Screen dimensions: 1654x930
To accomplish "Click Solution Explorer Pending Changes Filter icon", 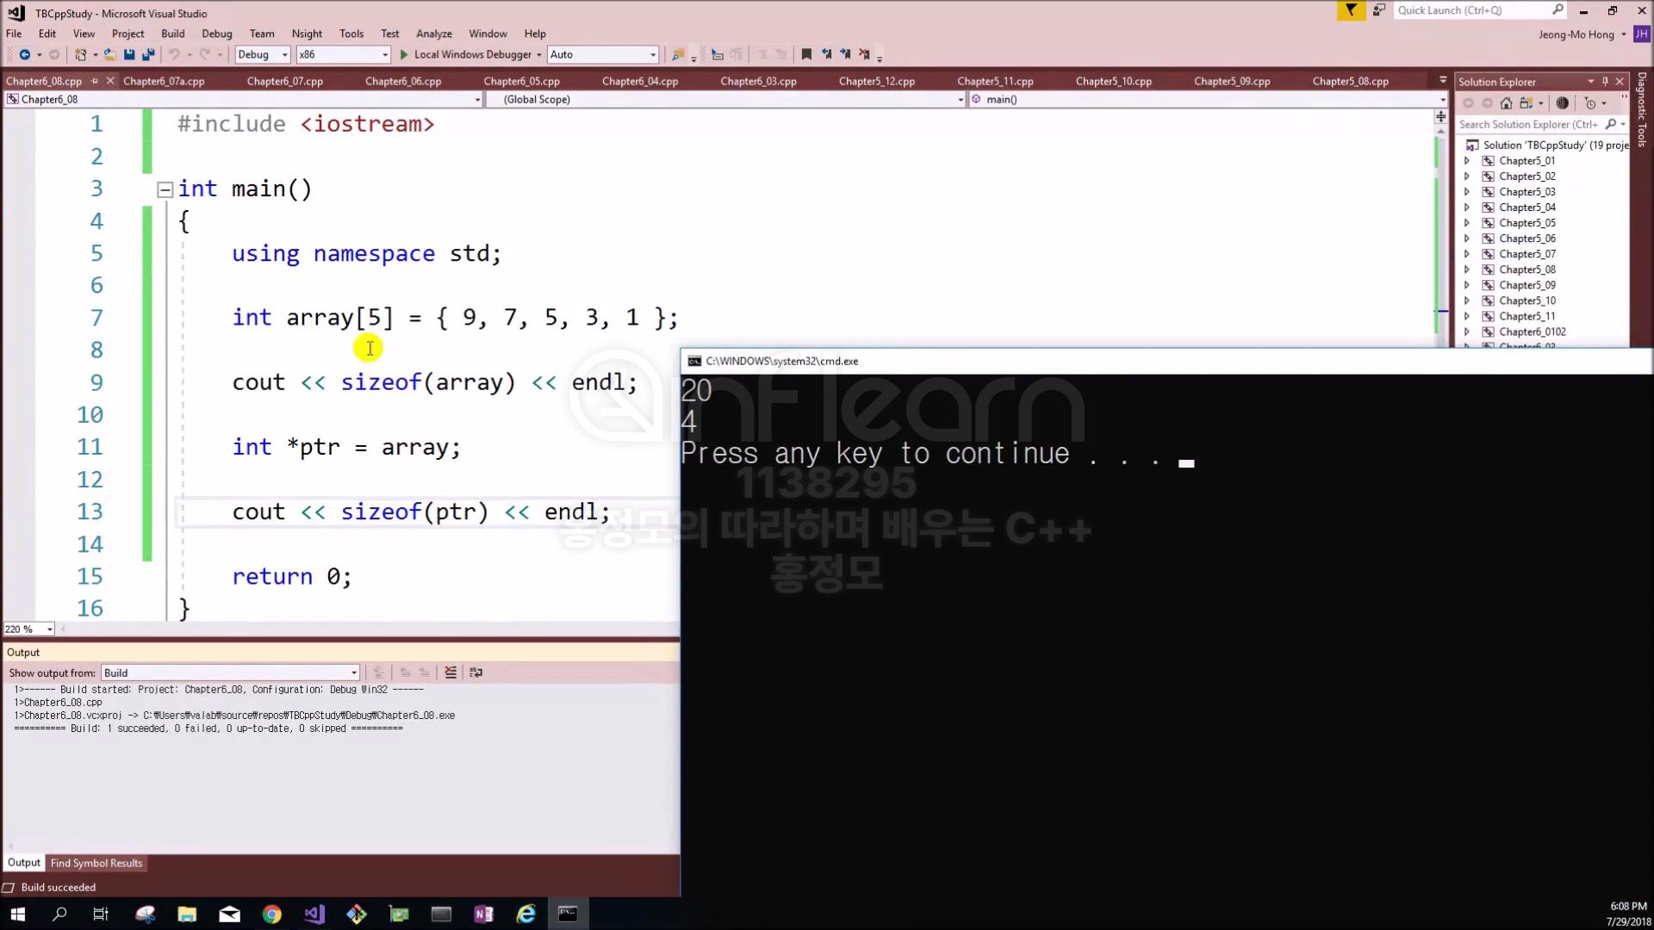I will (1591, 103).
